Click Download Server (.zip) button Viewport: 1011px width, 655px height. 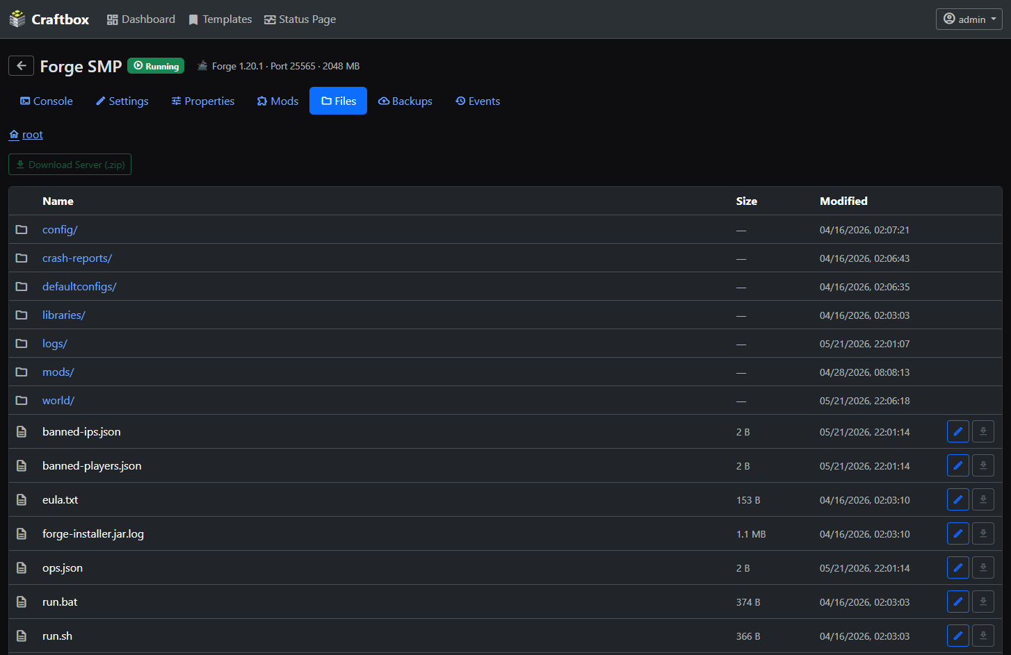point(70,165)
